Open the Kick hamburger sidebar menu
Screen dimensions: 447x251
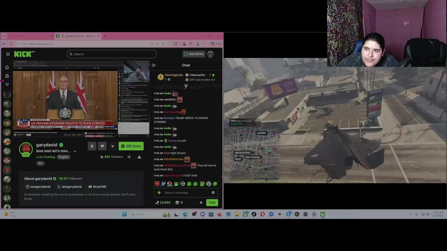(8, 54)
